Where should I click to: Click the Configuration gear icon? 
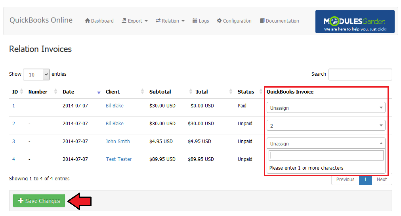click(219, 21)
